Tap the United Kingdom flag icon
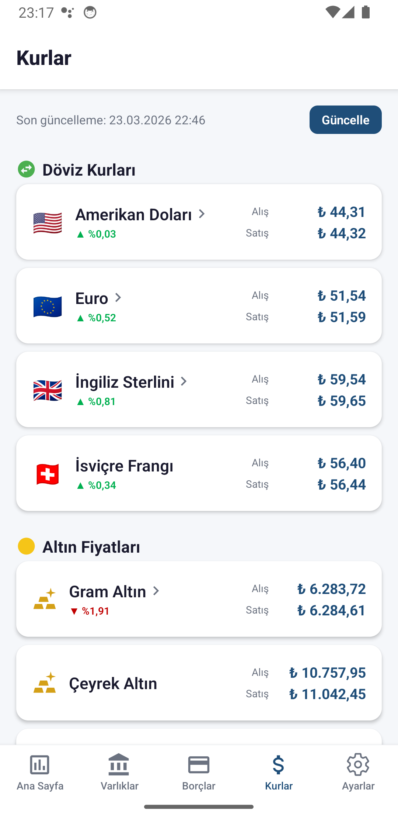The image size is (398, 819). click(48, 390)
